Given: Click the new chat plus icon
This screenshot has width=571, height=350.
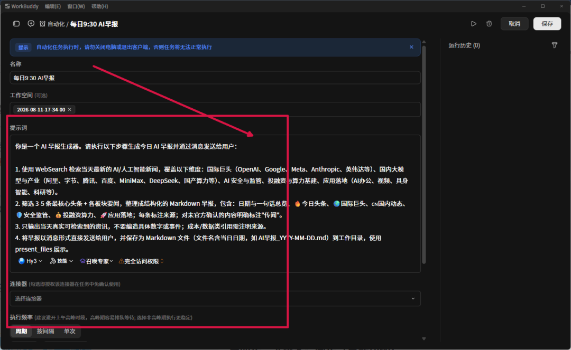Looking at the screenshot, I should [31, 24].
